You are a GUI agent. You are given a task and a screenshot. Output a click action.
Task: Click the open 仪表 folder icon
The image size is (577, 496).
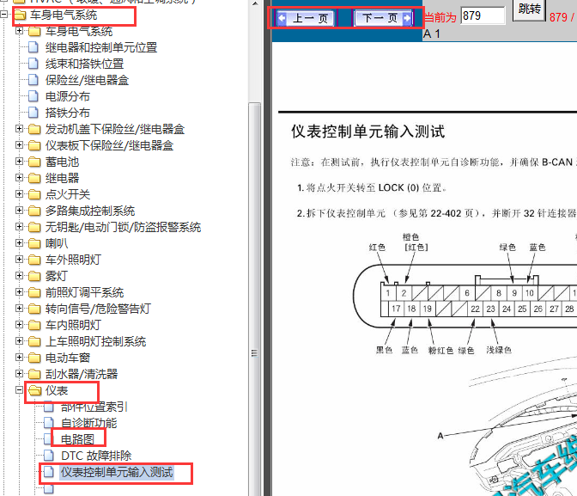[34, 390]
